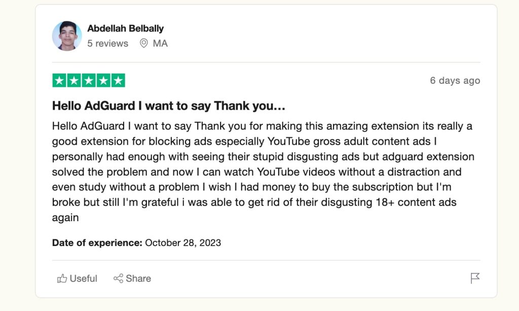
Task: Select the MA country label
Action: point(160,44)
